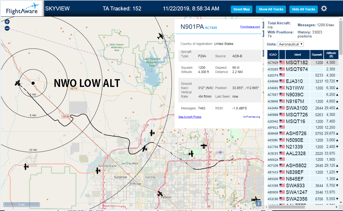The image size is (343, 211).
Task: Sort the table by the Altitude (ft) column
Action: [x=331, y=55]
